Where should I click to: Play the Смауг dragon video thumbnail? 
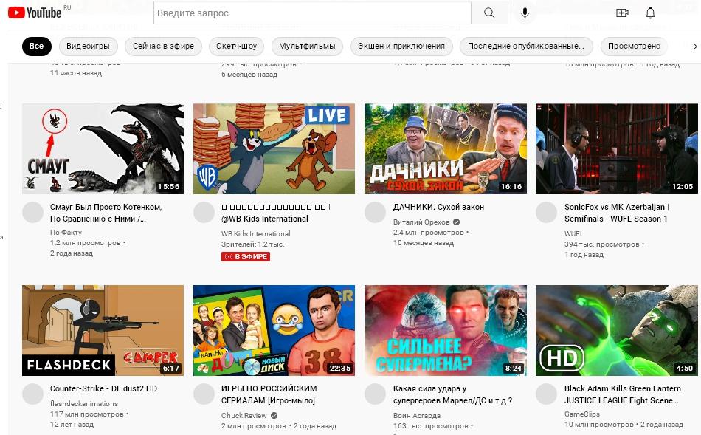[103, 148]
